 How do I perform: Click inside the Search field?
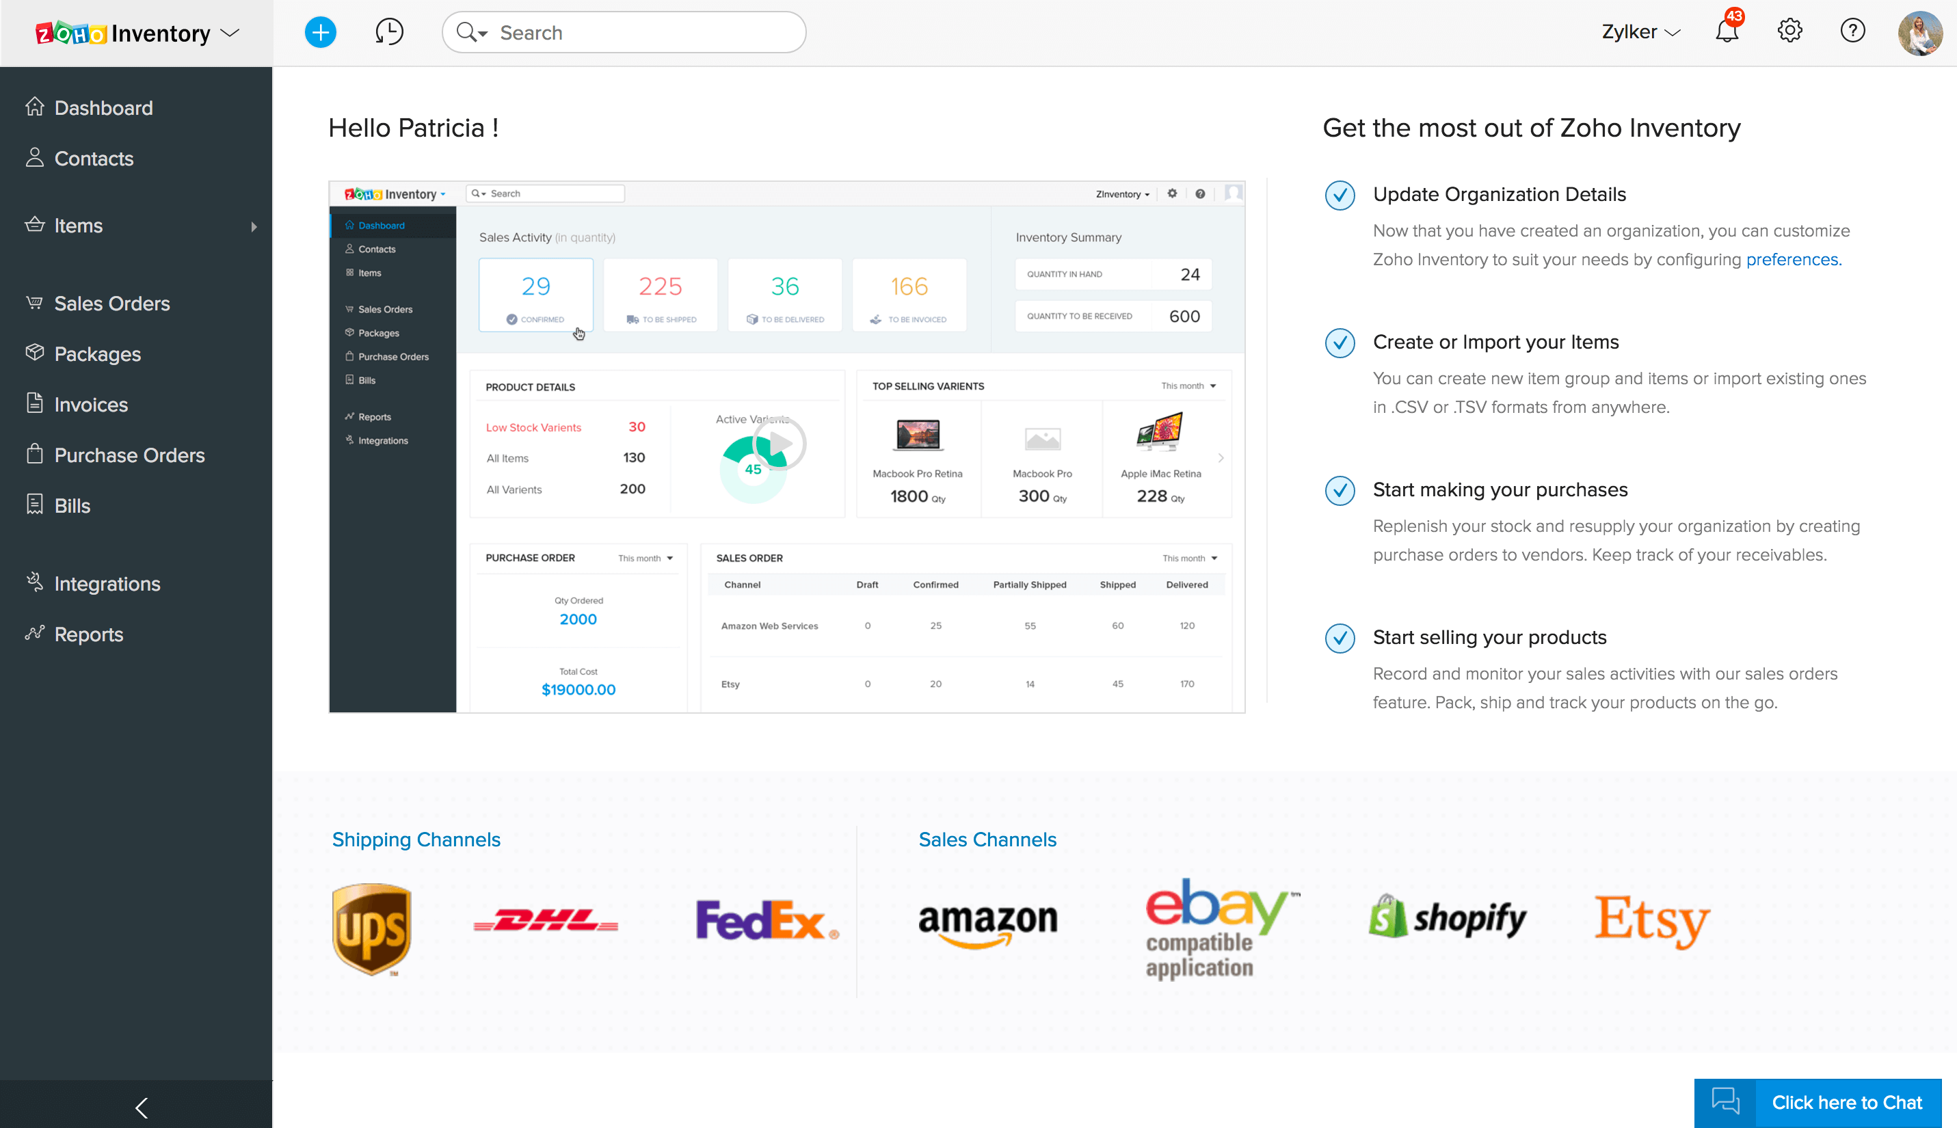[x=643, y=33]
